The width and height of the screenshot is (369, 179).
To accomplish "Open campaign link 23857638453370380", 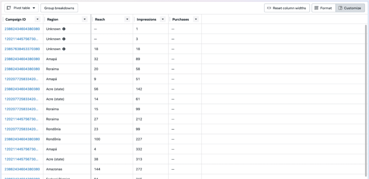I will (22, 49).
